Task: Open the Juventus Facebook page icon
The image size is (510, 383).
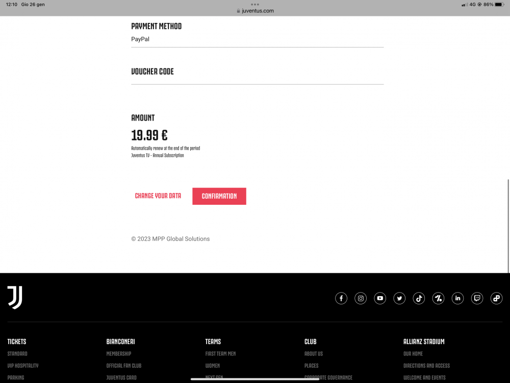Action: pyautogui.click(x=341, y=298)
